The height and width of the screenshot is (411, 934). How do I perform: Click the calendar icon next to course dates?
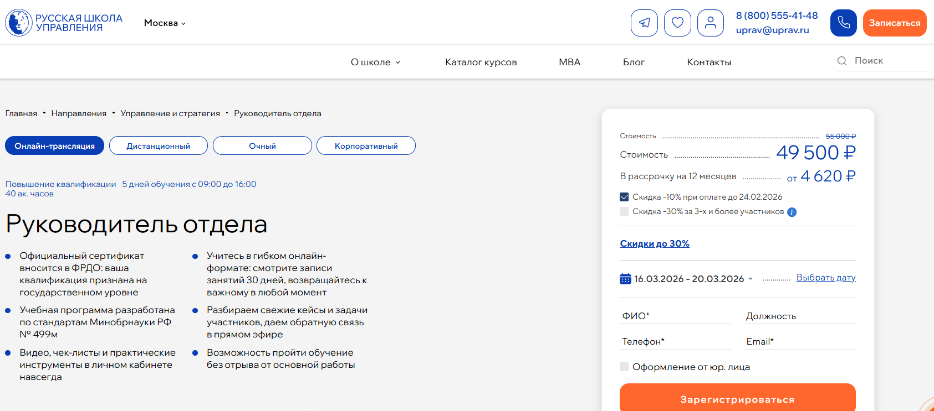pos(625,279)
